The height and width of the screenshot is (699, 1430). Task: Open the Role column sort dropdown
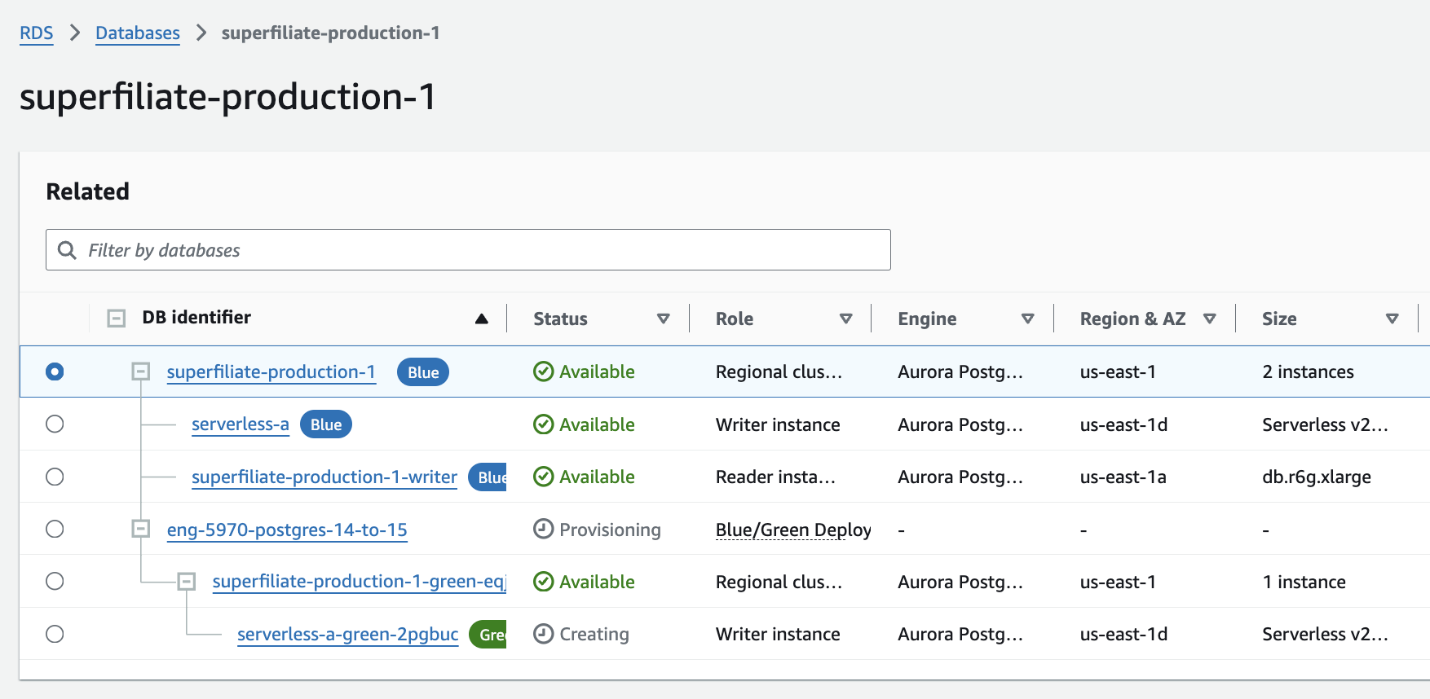click(x=846, y=319)
